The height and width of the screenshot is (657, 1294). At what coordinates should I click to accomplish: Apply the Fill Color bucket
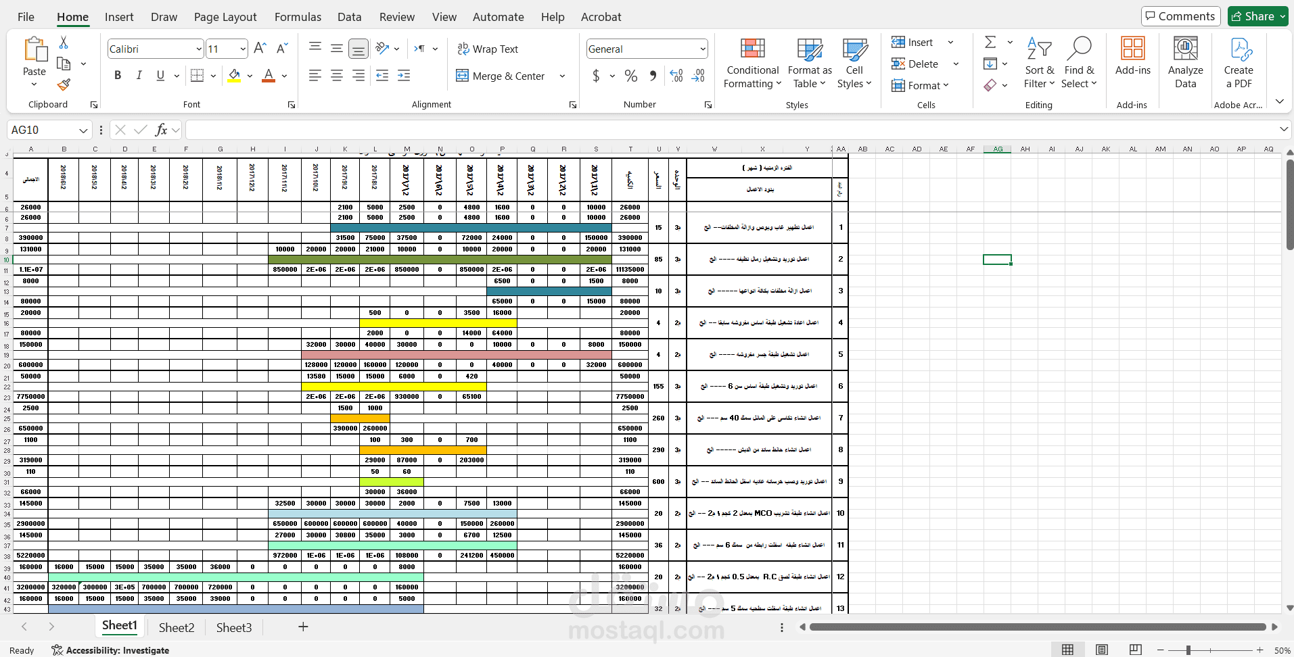click(234, 76)
